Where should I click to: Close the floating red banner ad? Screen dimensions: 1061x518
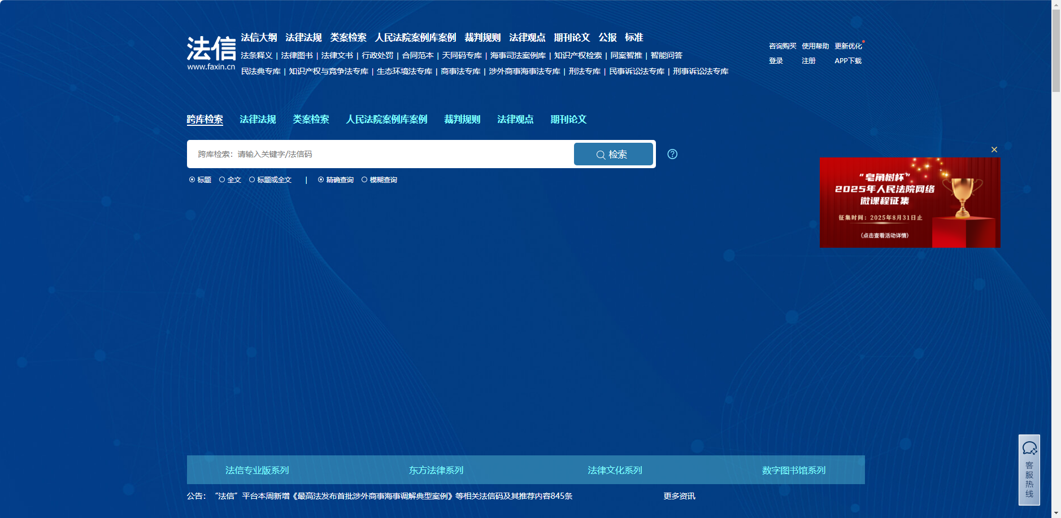pyautogui.click(x=994, y=150)
